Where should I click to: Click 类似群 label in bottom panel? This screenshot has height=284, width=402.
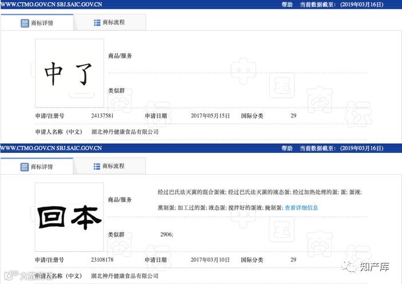pyautogui.click(x=116, y=235)
